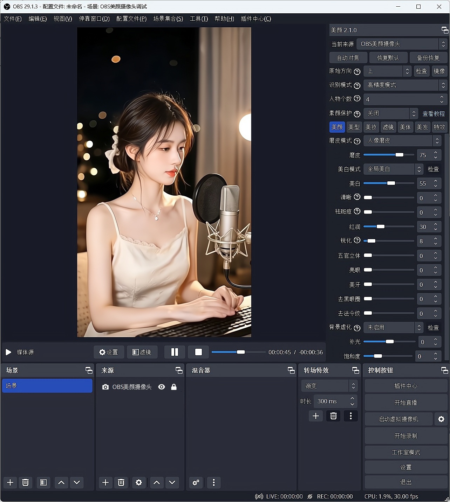Switch to the 美妆 tab
450x502 pixels.
click(x=371, y=127)
